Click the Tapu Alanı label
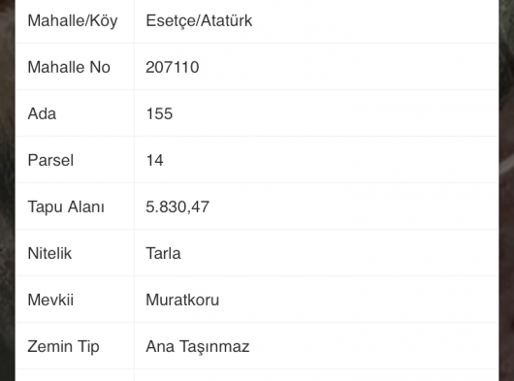This screenshot has width=514, height=381. [x=66, y=207]
